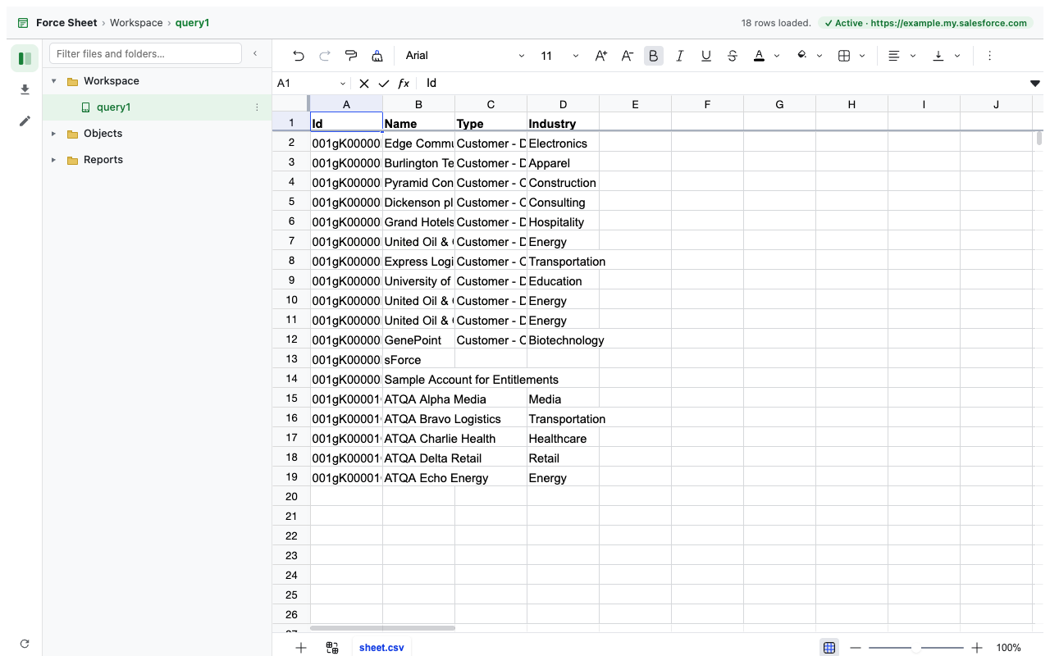Add a new sheet with plus icon

(x=301, y=648)
